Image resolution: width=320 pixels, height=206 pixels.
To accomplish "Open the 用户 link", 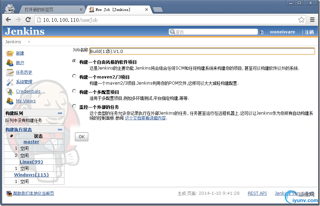I will click(20, 63).
